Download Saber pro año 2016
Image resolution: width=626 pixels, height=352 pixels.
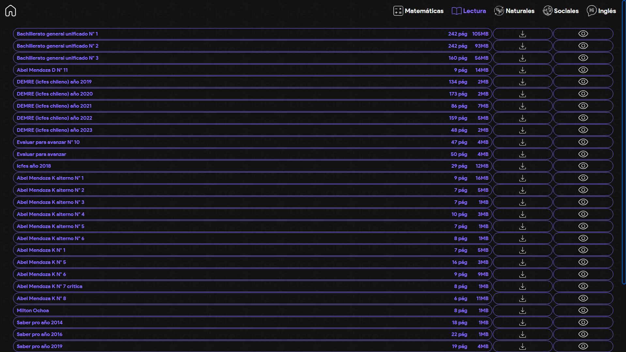523,334
